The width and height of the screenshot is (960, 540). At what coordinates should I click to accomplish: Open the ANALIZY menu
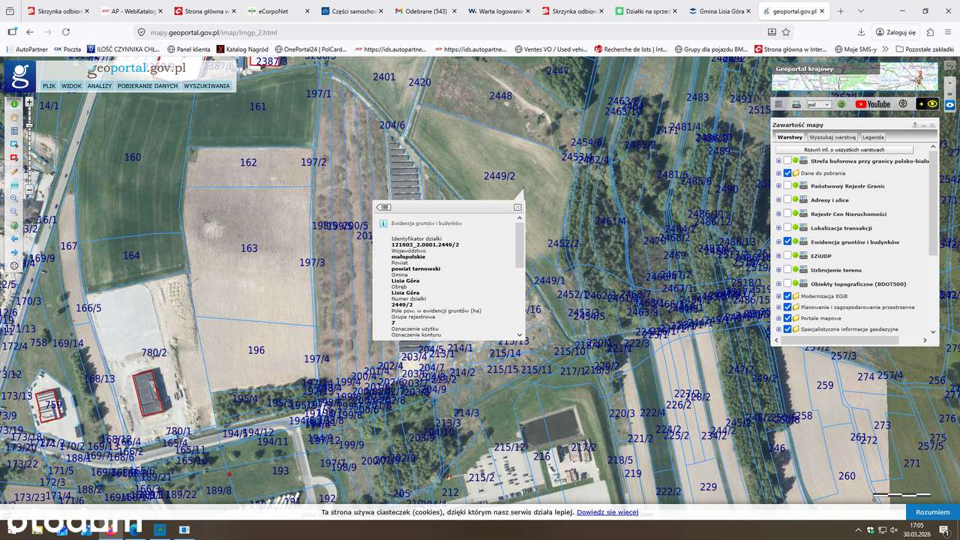(99, 86)
